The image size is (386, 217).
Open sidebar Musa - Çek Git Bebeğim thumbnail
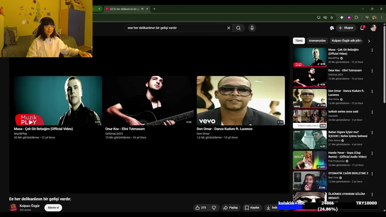310,57
